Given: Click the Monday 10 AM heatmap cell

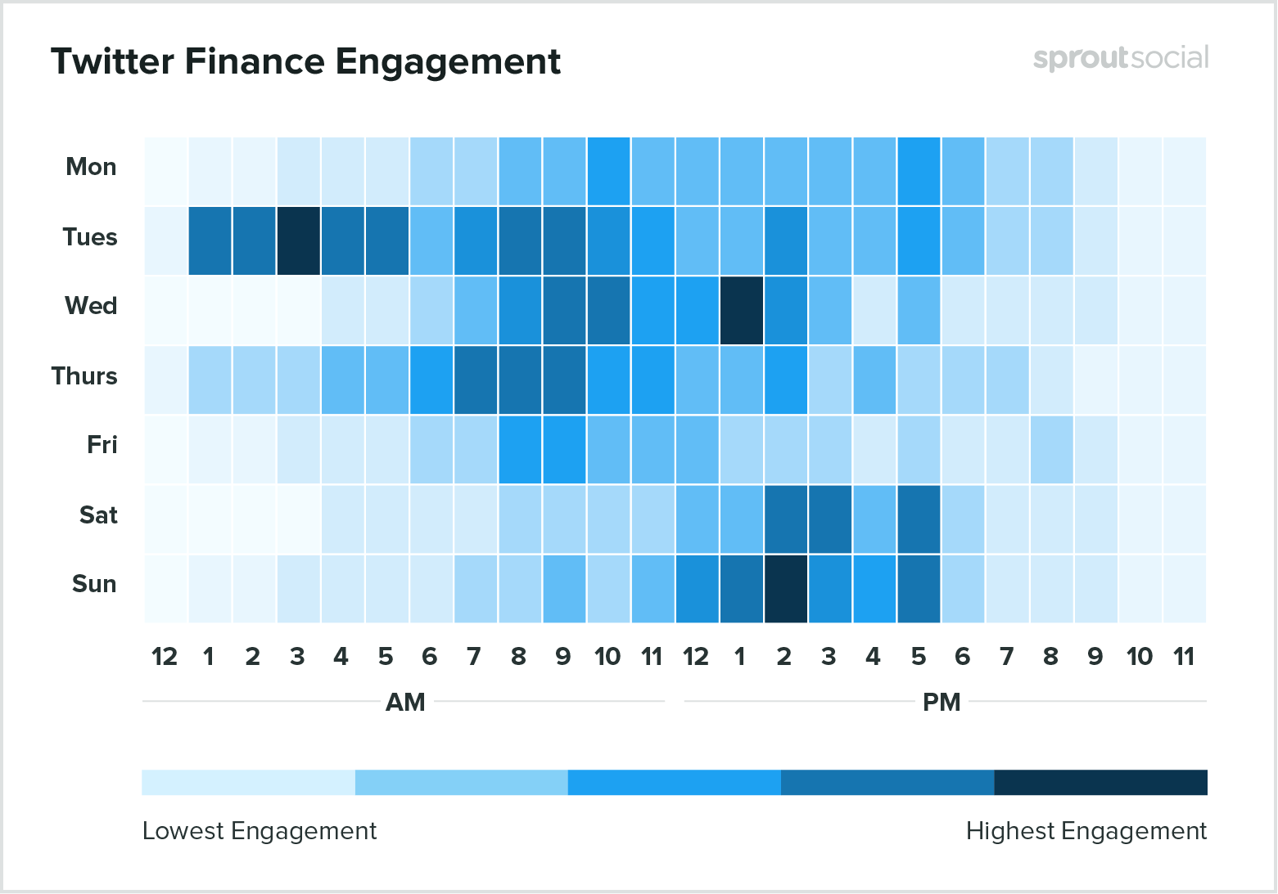Looking at the screenshot, I should pos(609,171).
